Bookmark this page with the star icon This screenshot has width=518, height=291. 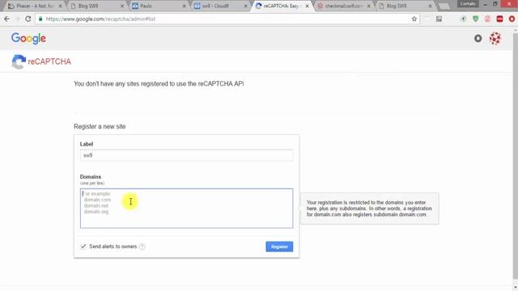click(414, 19)
